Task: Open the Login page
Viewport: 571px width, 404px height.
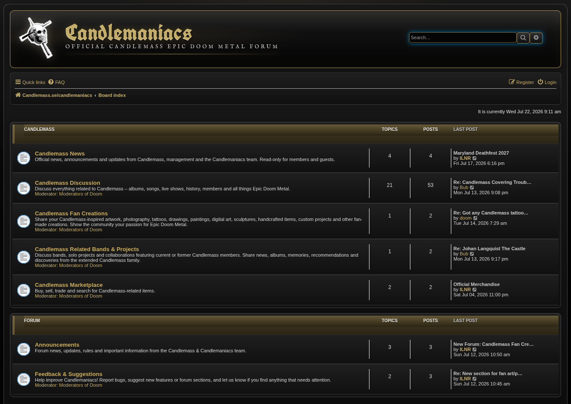Action: [x=547, y=82]
